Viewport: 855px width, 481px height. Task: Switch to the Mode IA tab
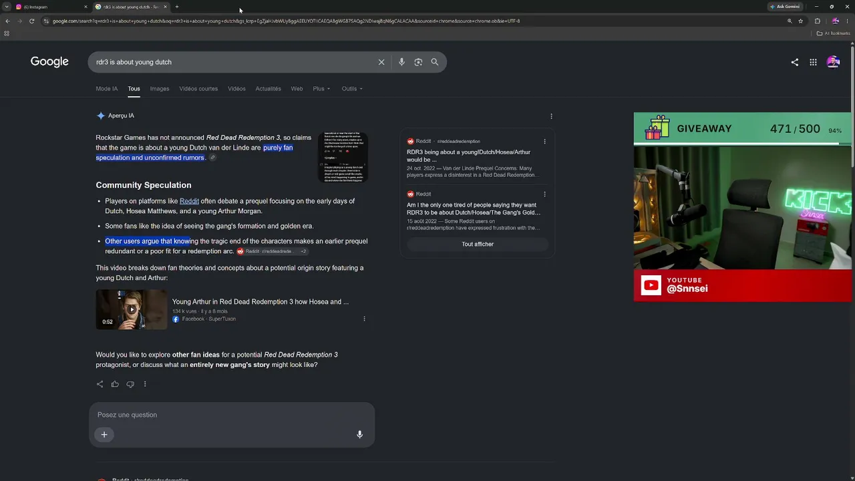coord(107,89)
